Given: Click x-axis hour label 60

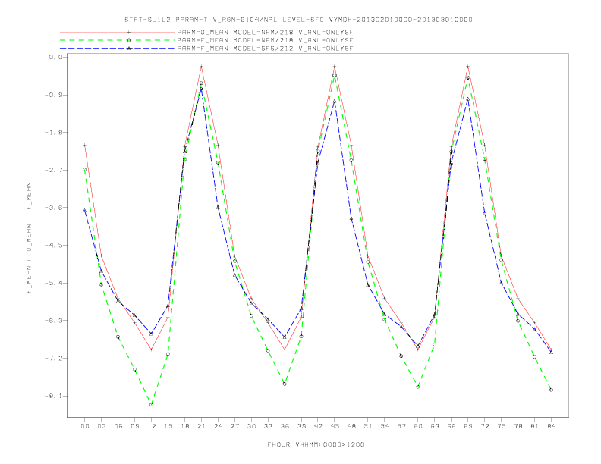Looking at the screenshot, I should click(418, 426).
